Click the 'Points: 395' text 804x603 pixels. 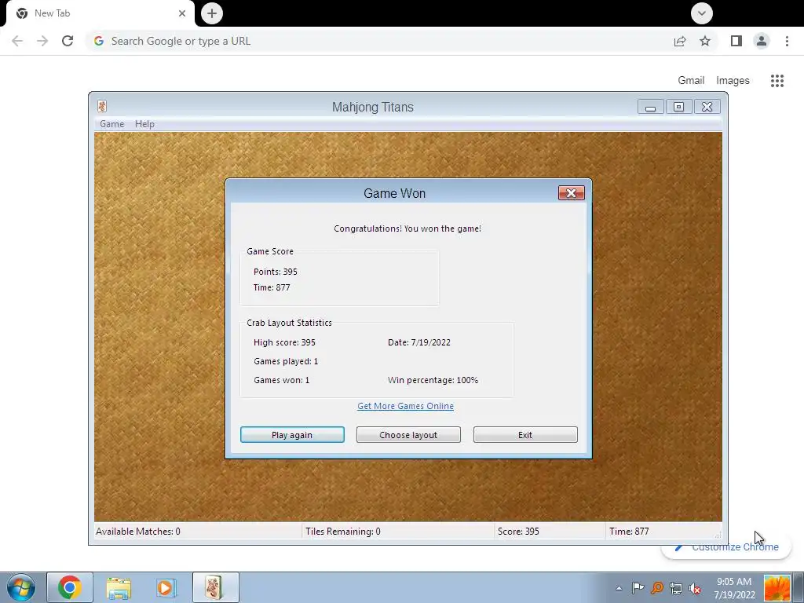tap(276, 272)
